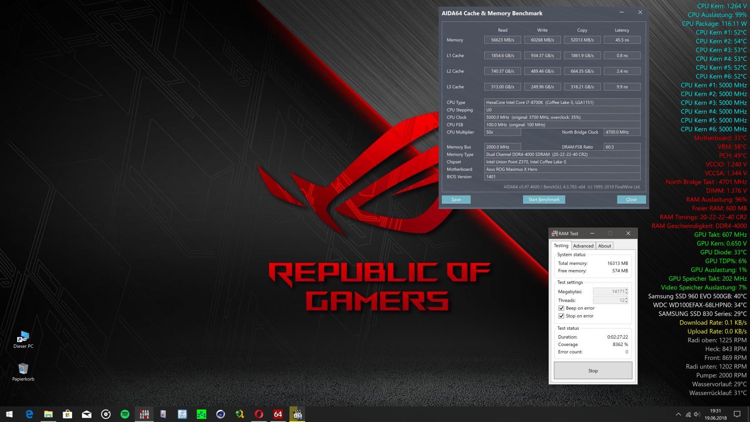Click the GPU Diode: 33°C sensor line

point(723,252)
